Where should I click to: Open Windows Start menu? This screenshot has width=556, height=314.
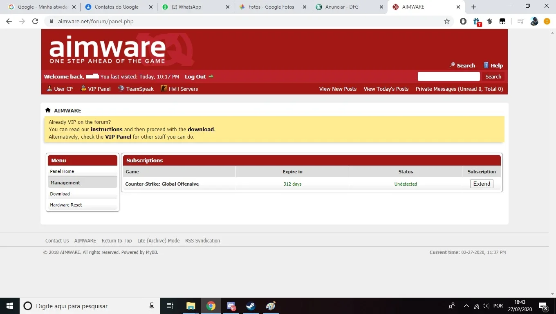pyautogui.click(x=10, y=306)
